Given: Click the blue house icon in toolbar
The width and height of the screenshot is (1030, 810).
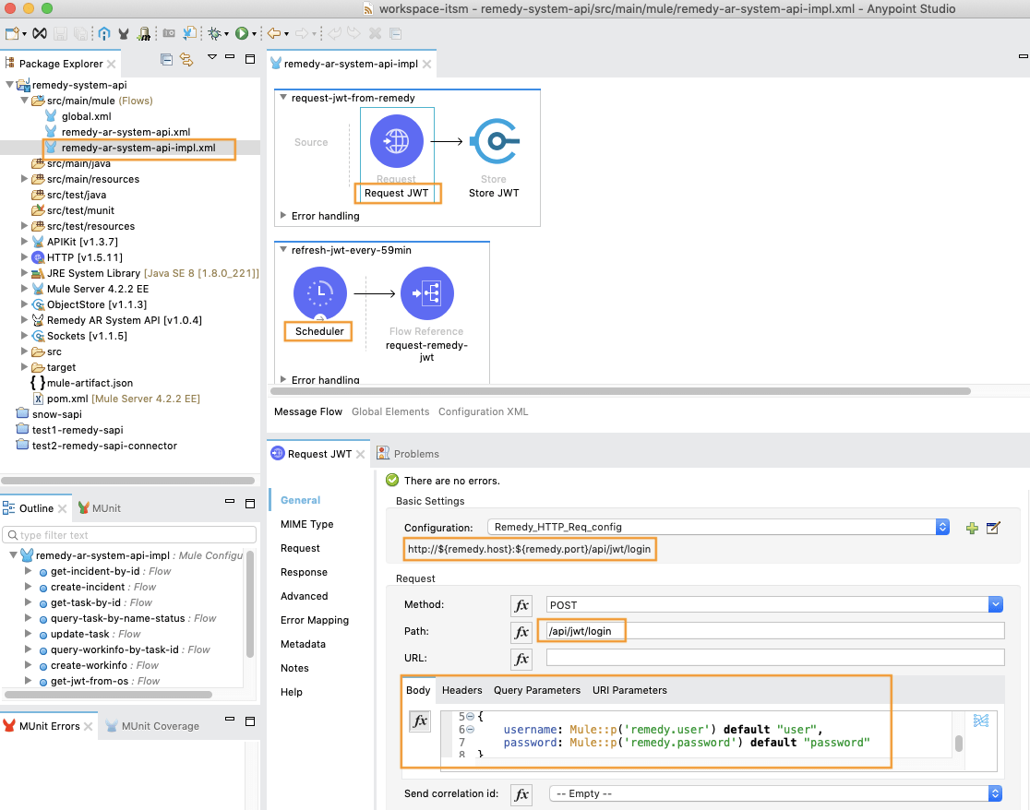Looking at the screenshot, I should click(103, 33).
